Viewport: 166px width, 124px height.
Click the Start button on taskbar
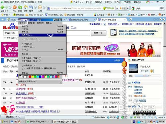pos(4,122)
